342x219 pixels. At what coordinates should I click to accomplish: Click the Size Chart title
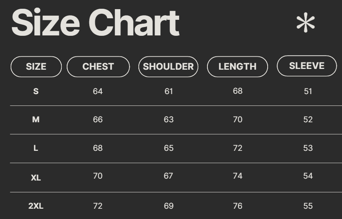pyautogui.click(x=95, y=22)
